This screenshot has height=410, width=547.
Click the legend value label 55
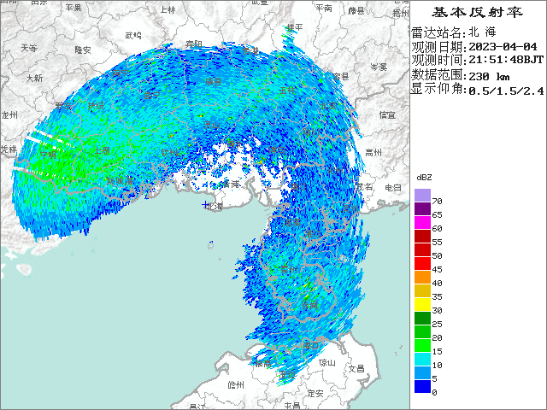click(x=437, y=243)
